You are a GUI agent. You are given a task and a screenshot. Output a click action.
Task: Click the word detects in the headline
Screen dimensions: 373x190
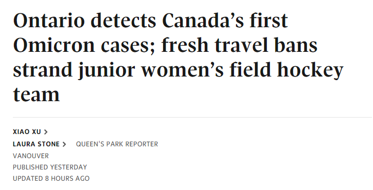tap(123, 21)
